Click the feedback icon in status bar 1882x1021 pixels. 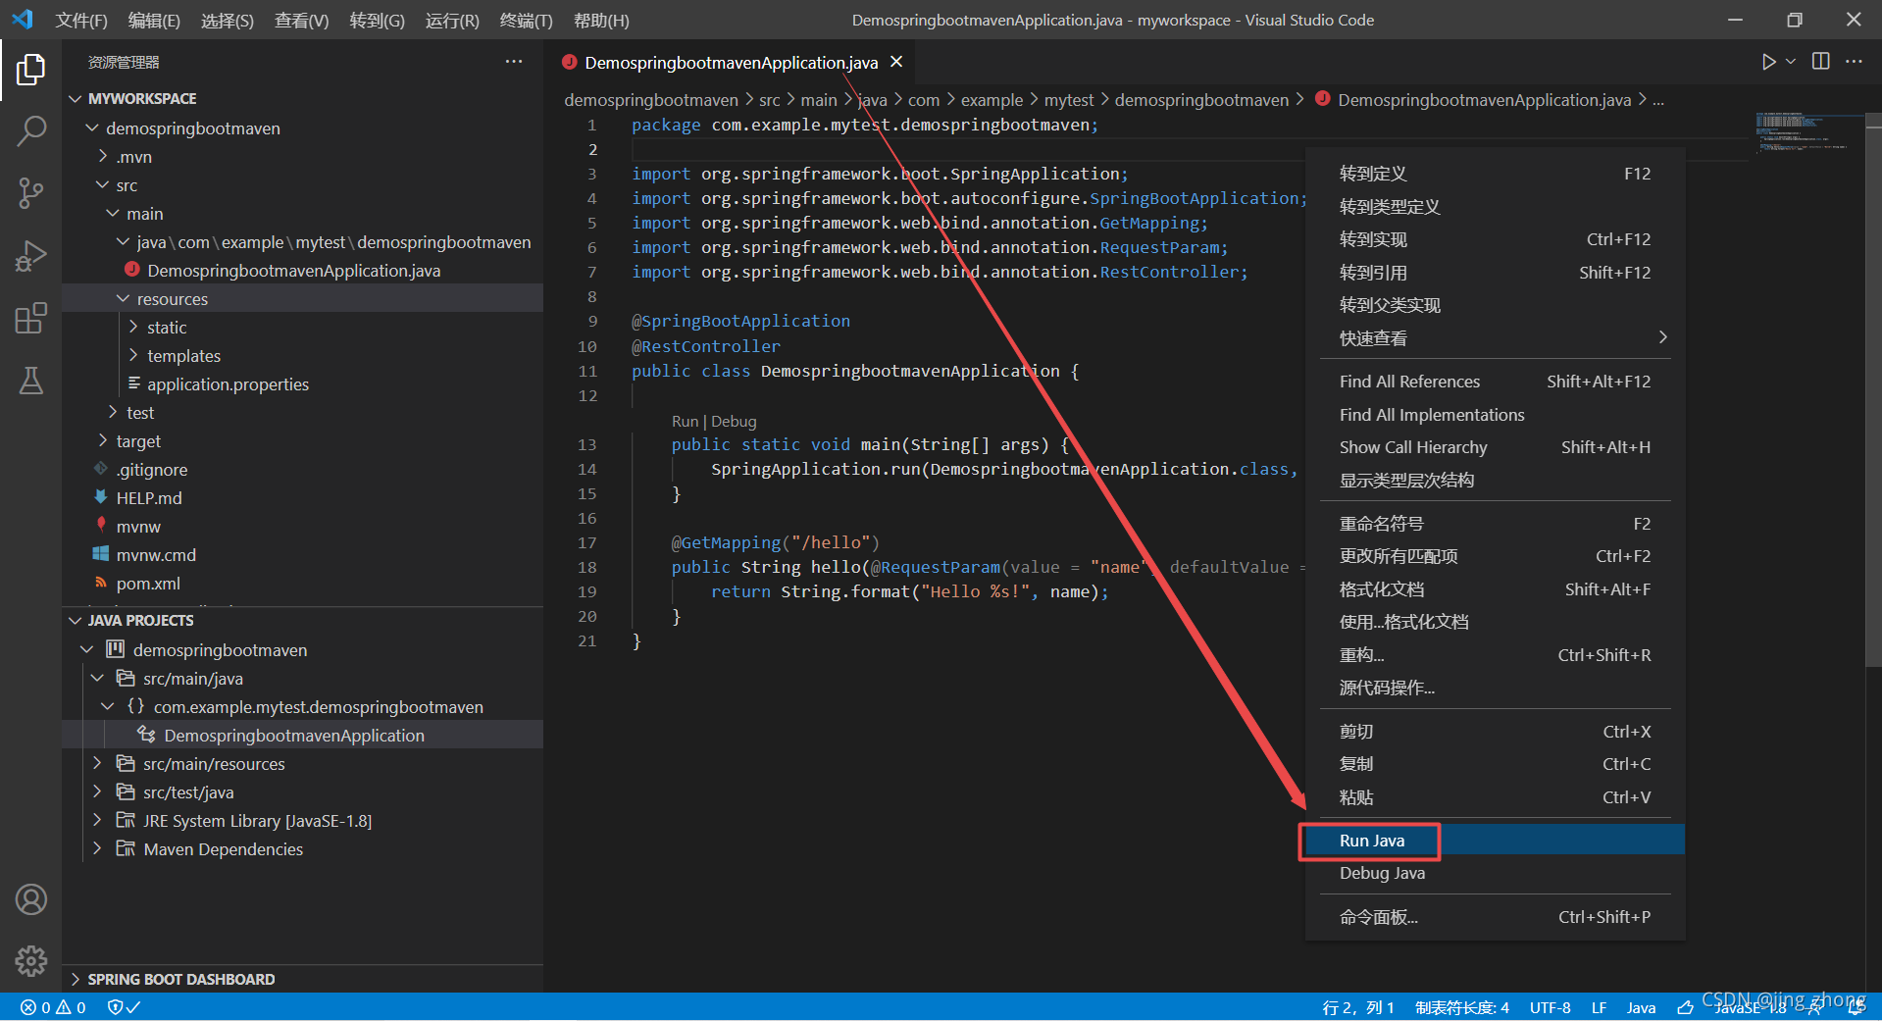point(1685,1007)
